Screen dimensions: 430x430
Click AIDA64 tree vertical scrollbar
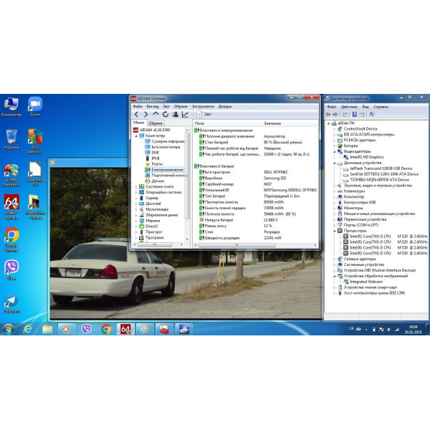[x=187, y=176]
